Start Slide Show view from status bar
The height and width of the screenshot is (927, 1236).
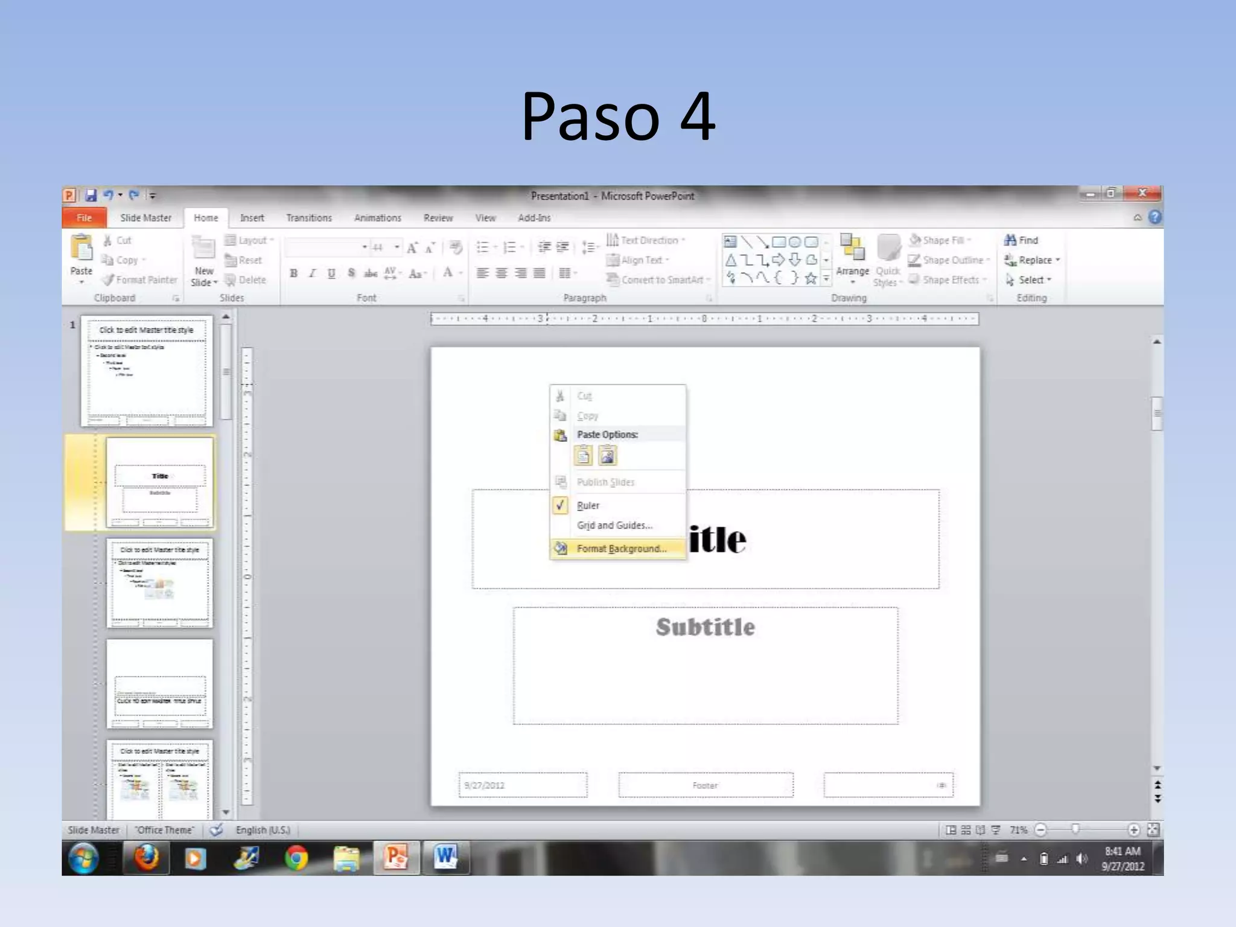click(x=996, y=830)
